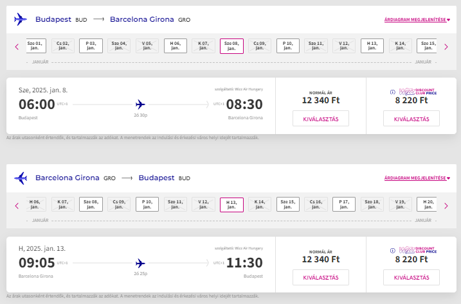Select return Discount Club price Kiválasztás button
Screen dimensions: 461x304
(x=411, y=277)
